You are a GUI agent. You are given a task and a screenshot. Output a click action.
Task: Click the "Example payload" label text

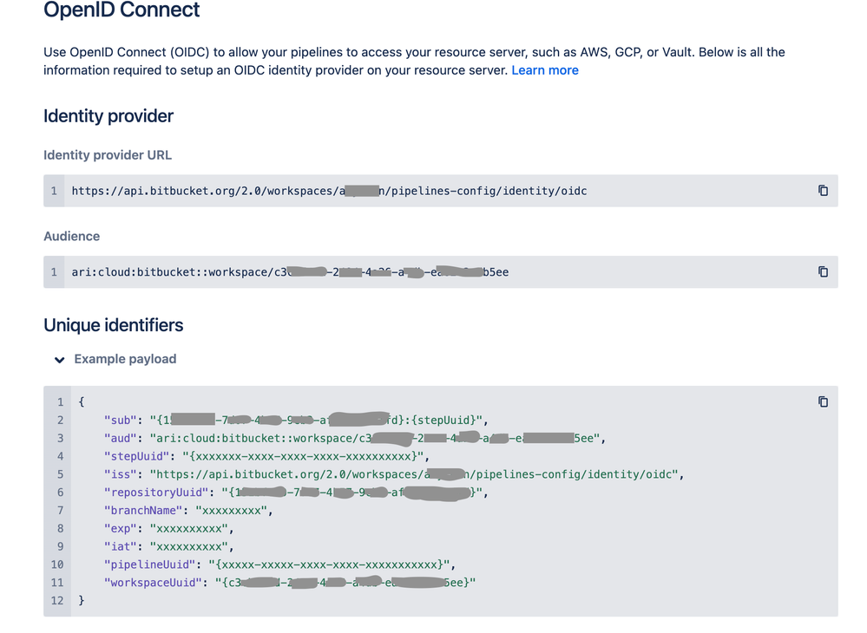[x=126, y=359]
